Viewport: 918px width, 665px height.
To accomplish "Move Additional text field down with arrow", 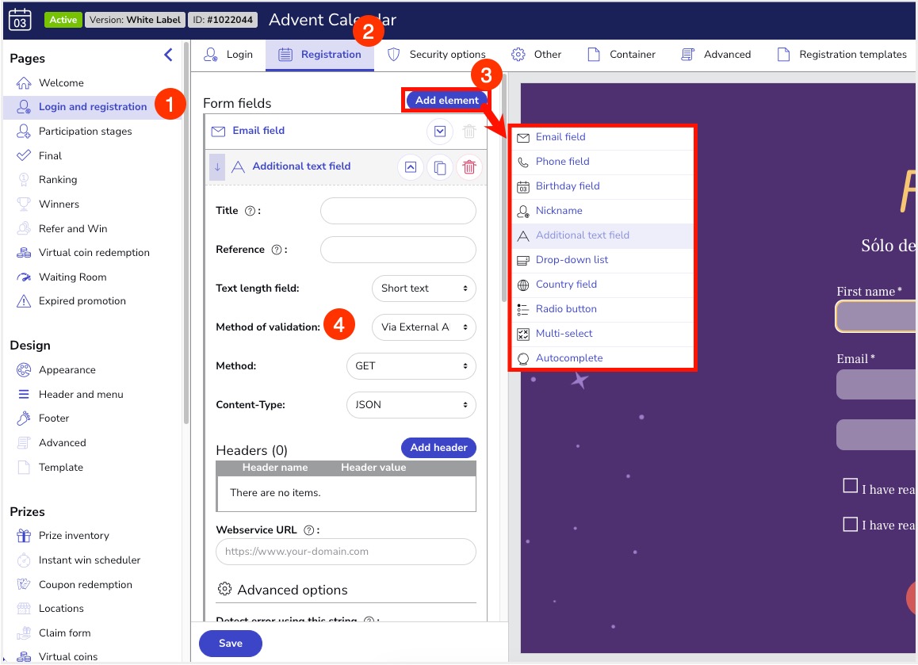I will (217, 166).
